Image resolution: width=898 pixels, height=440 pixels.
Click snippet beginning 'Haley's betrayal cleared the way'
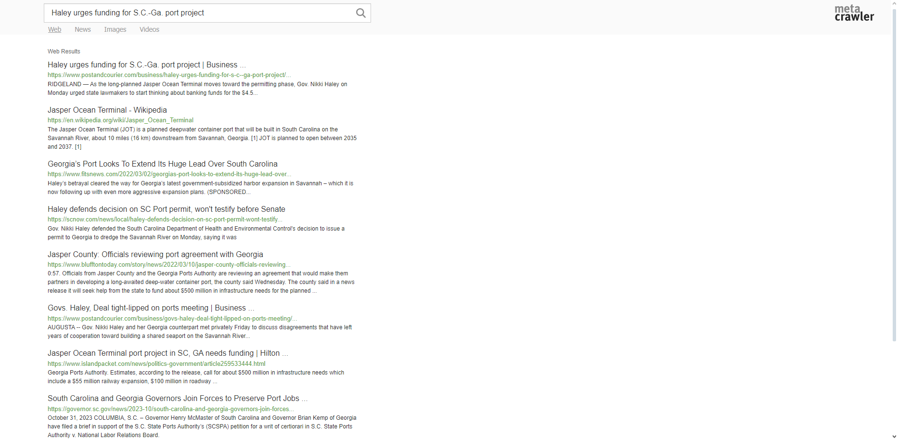(200, 188)
